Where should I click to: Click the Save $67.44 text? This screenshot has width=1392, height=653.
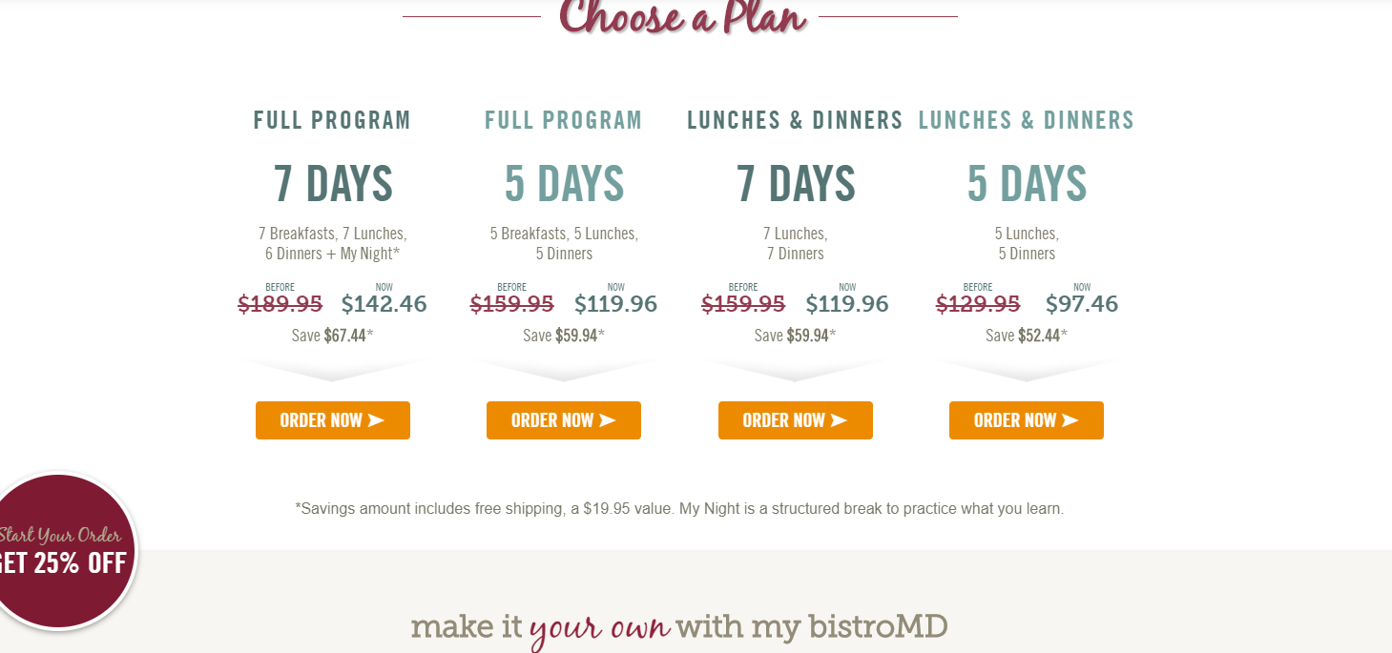(x=332, y=336)
